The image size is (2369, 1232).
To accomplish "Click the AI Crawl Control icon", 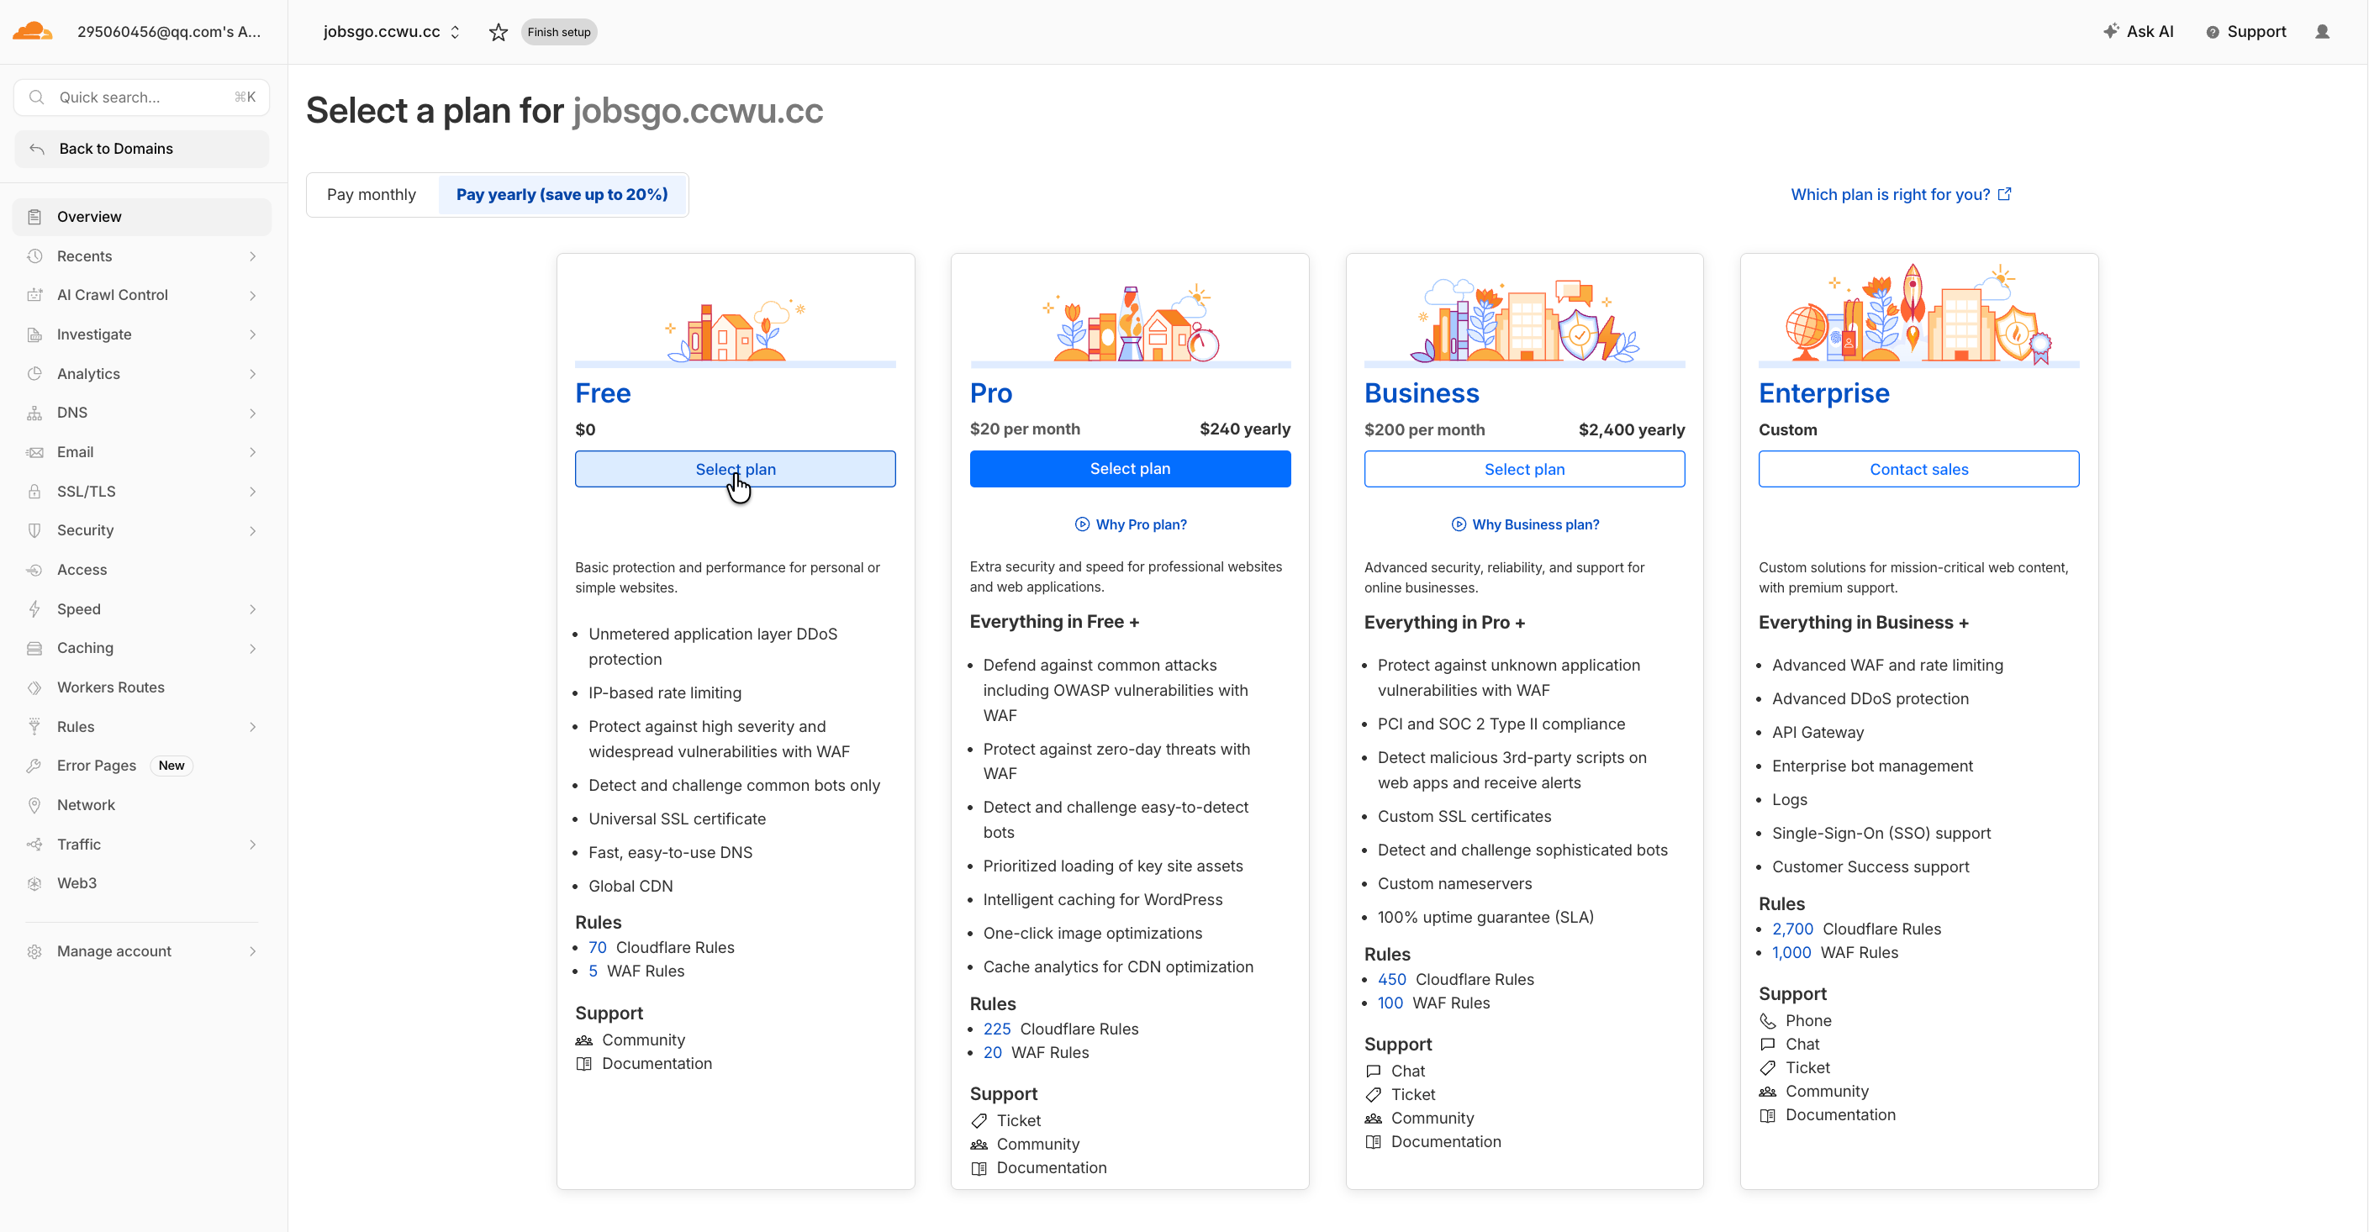I will coord(35,295).
